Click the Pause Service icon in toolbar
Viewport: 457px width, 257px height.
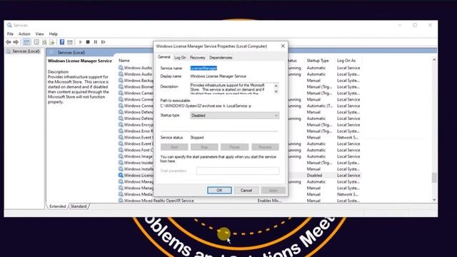(x=96, y=42)
